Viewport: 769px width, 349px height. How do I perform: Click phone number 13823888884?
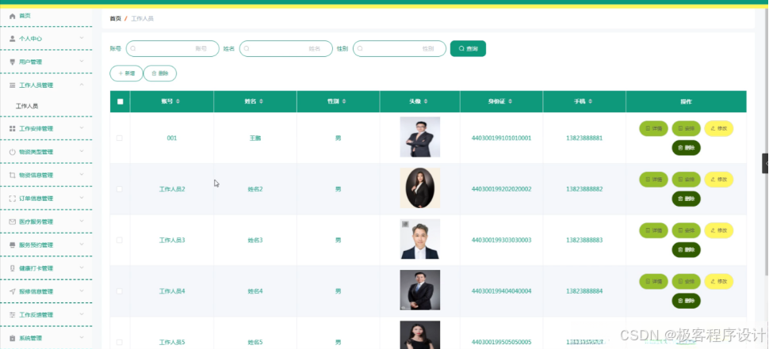(x=584, y=291)
